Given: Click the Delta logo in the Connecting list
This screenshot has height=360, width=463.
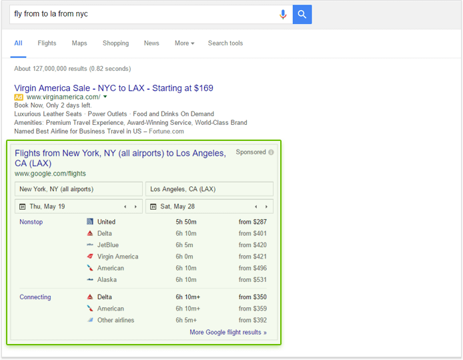Looking at the screenshot, I should pos(90,297).
